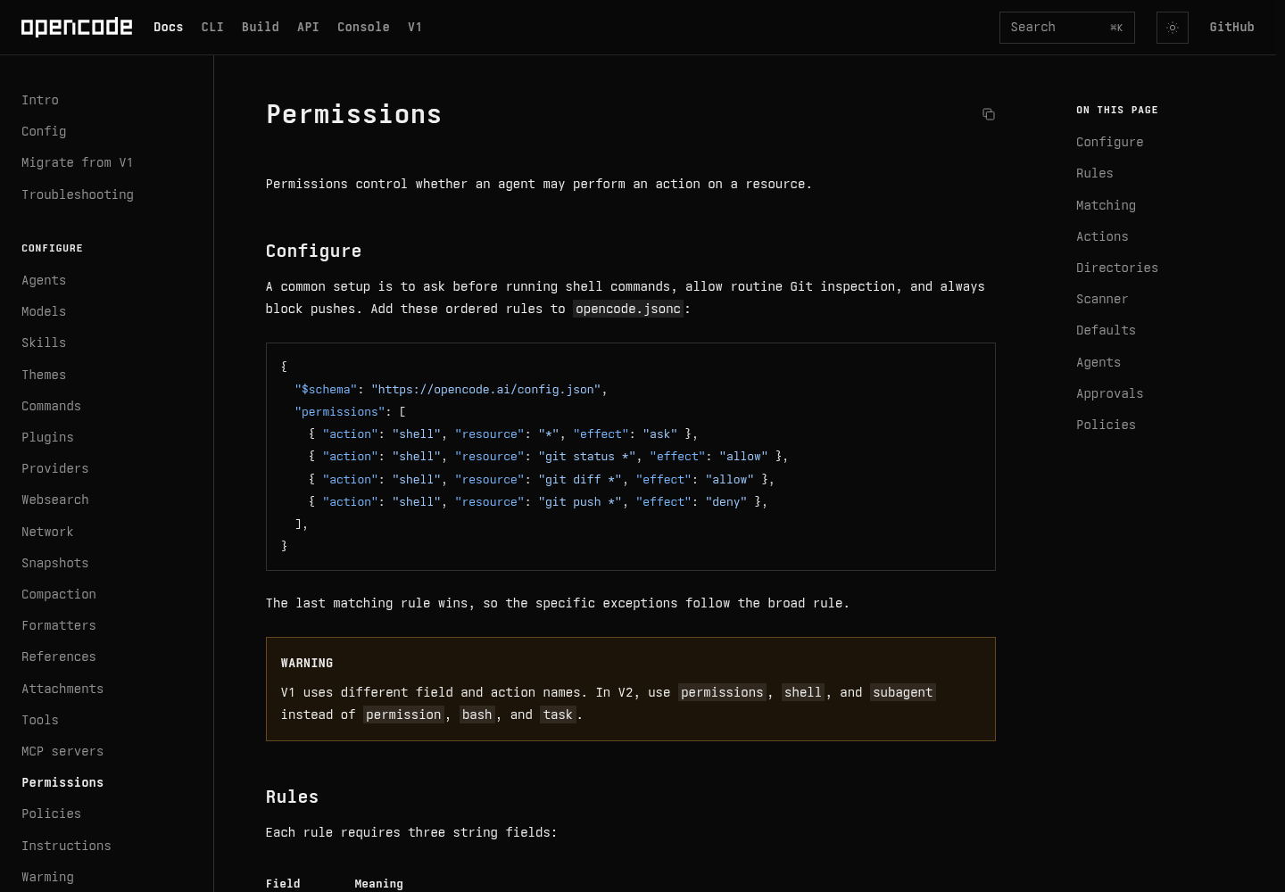Jump to Defaults section anchor

pos(1107,330)
